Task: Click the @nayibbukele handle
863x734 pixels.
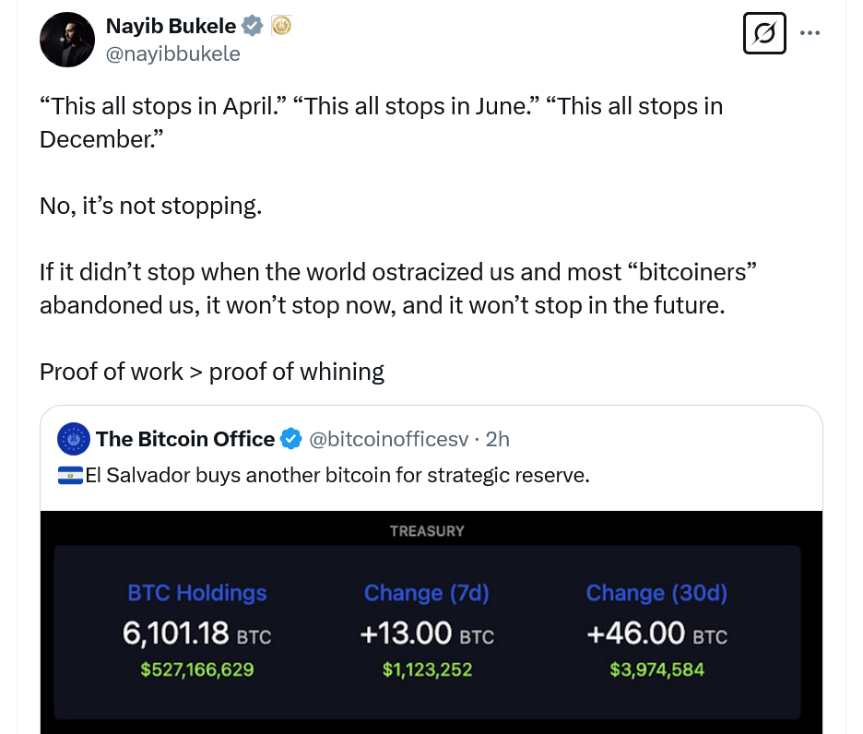Action: click(x=173, y=54)
